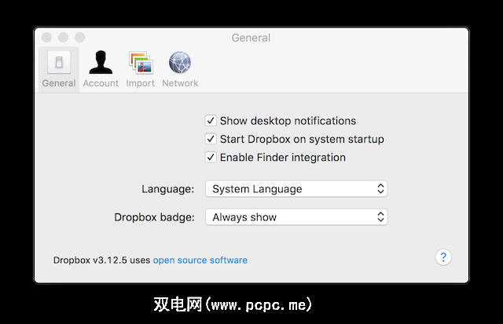This screenshot has width=503, height=324.
Task: Switch to the Account tab label
Action: (x=101, y=83)
